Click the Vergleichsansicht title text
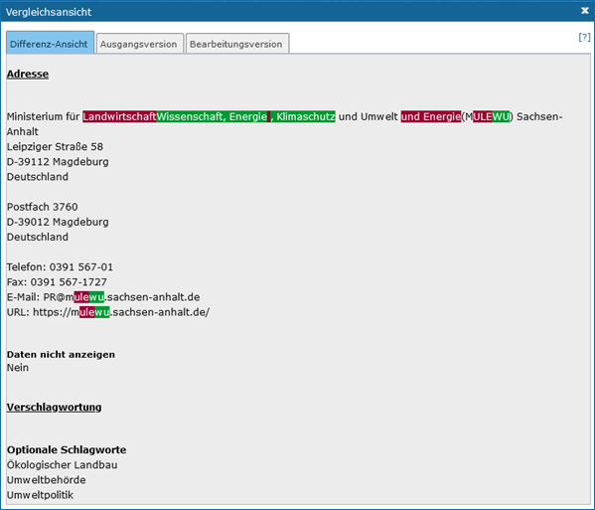595x510 pixels. [x=49, y=12]
